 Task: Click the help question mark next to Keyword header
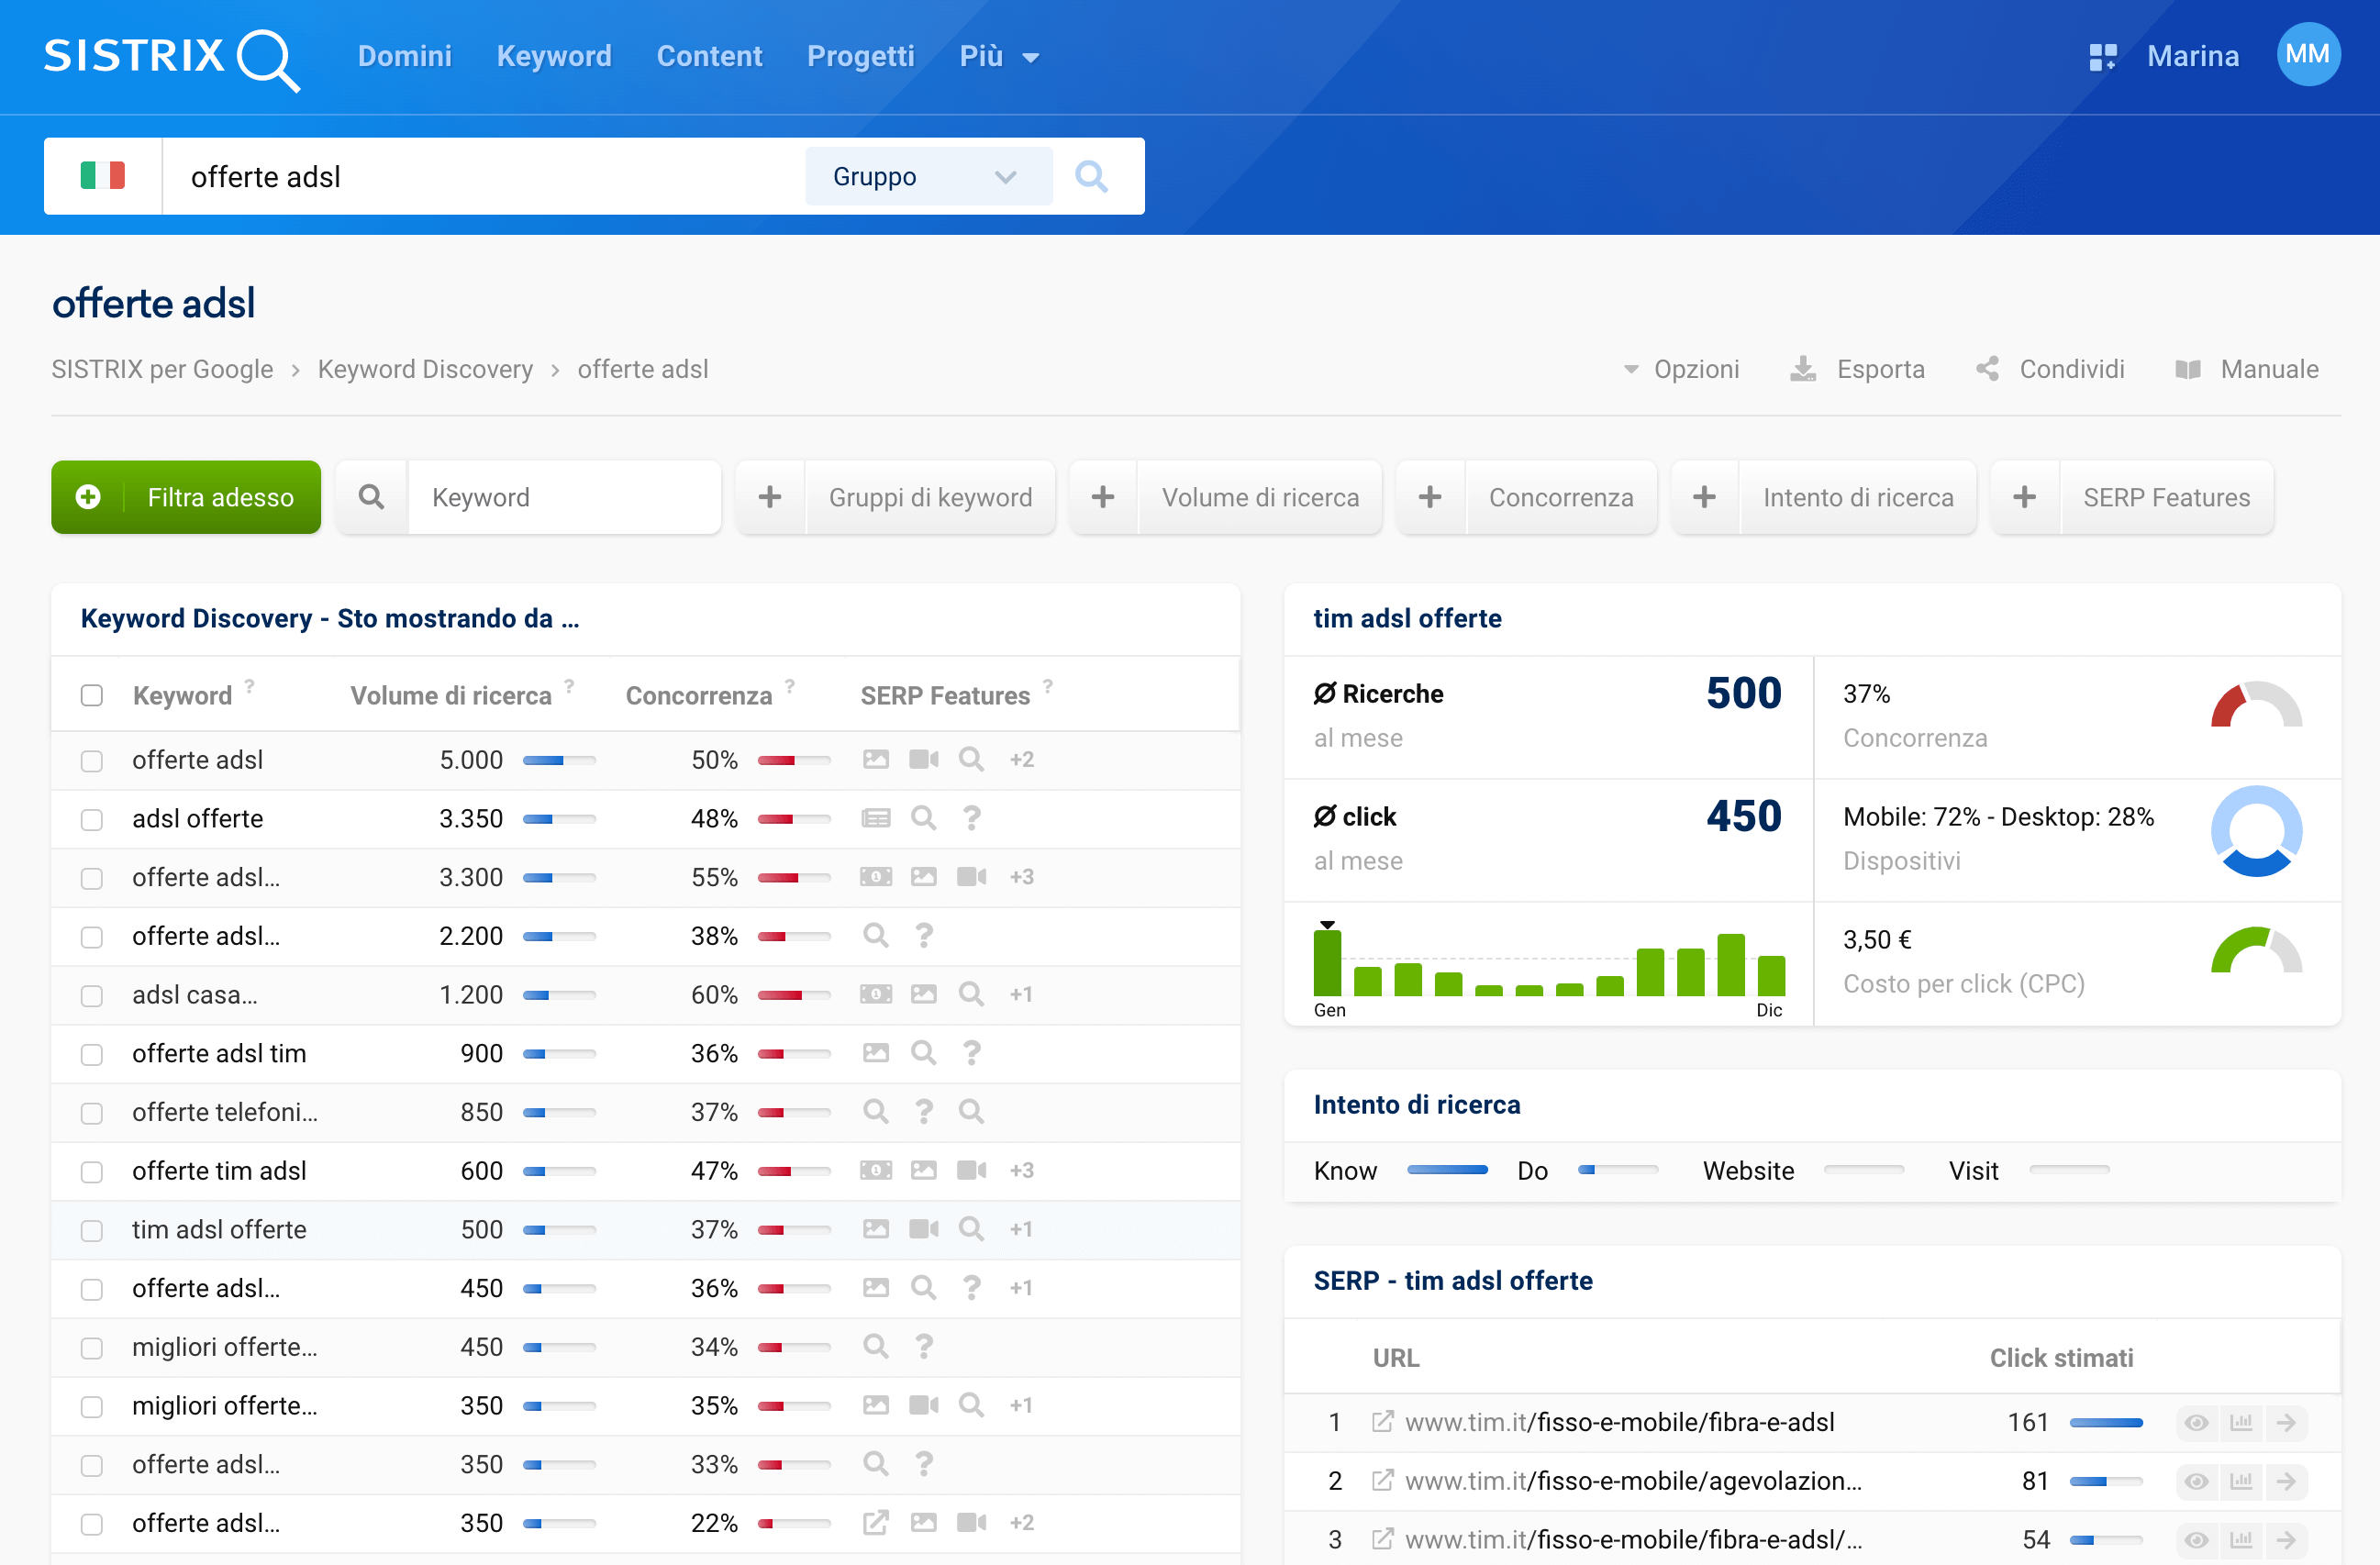tap(250, 686)
